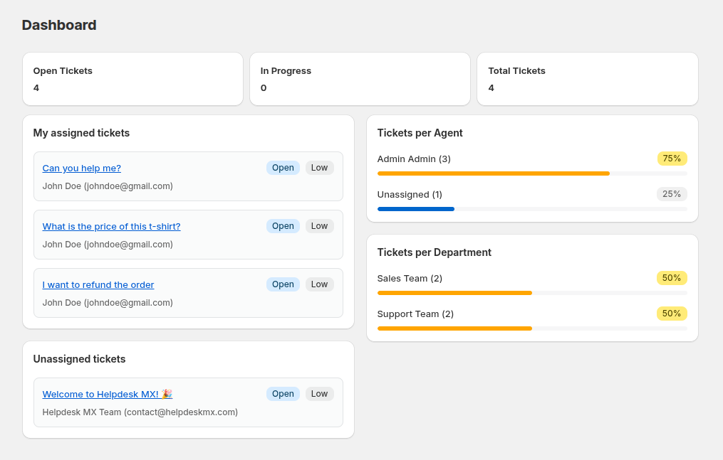
Task: Click the 75% badge for Admin Admin
Action: click(x=672, y=159)
